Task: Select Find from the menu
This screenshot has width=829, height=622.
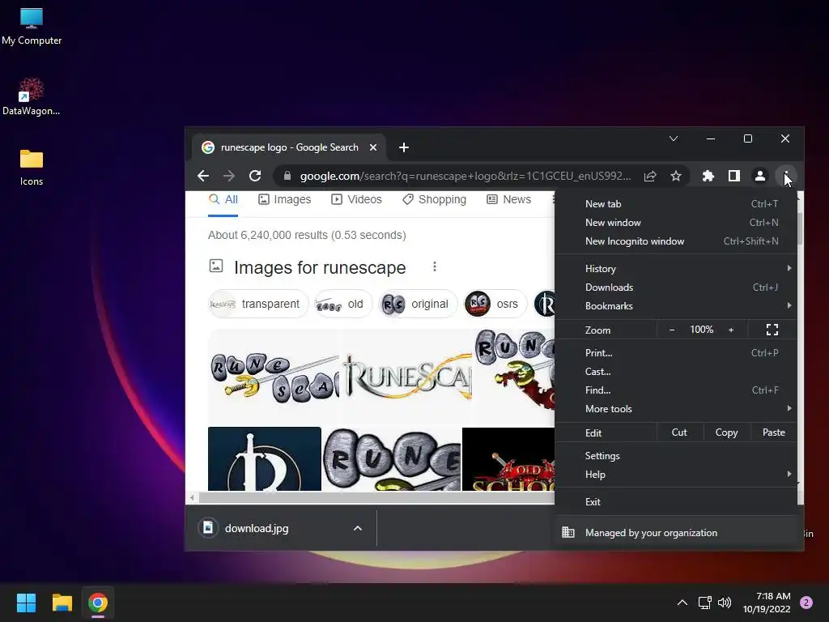Action: click(x=676, y=390)
